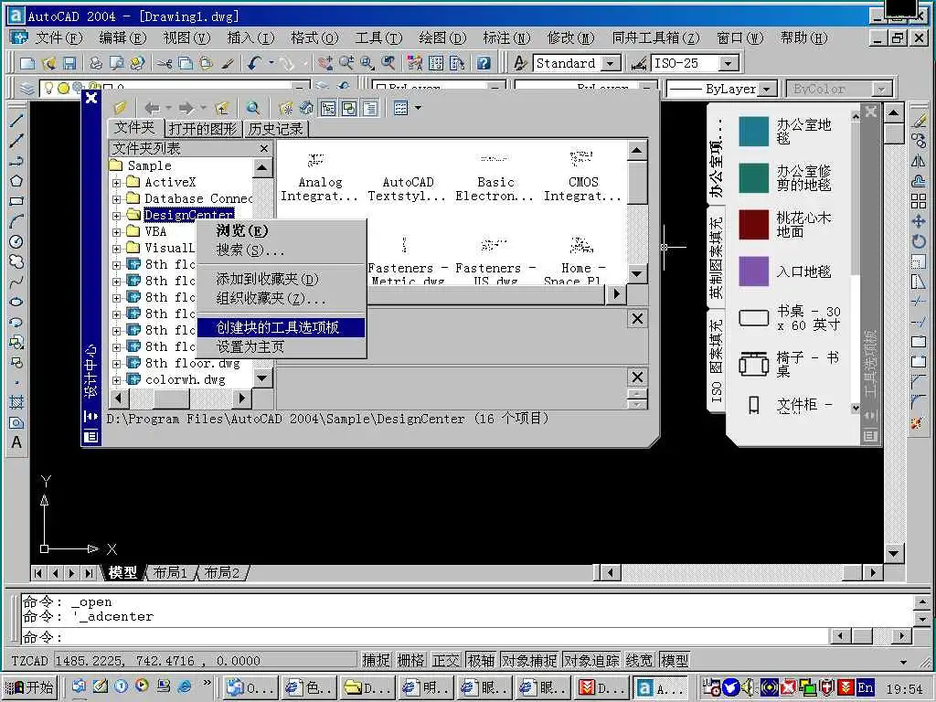Toggle preview pane icon in Design Center

[x=349, y=108]
